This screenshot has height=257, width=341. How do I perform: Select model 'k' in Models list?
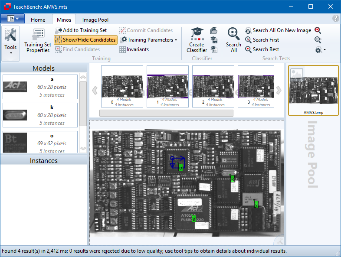pos(40,115)
